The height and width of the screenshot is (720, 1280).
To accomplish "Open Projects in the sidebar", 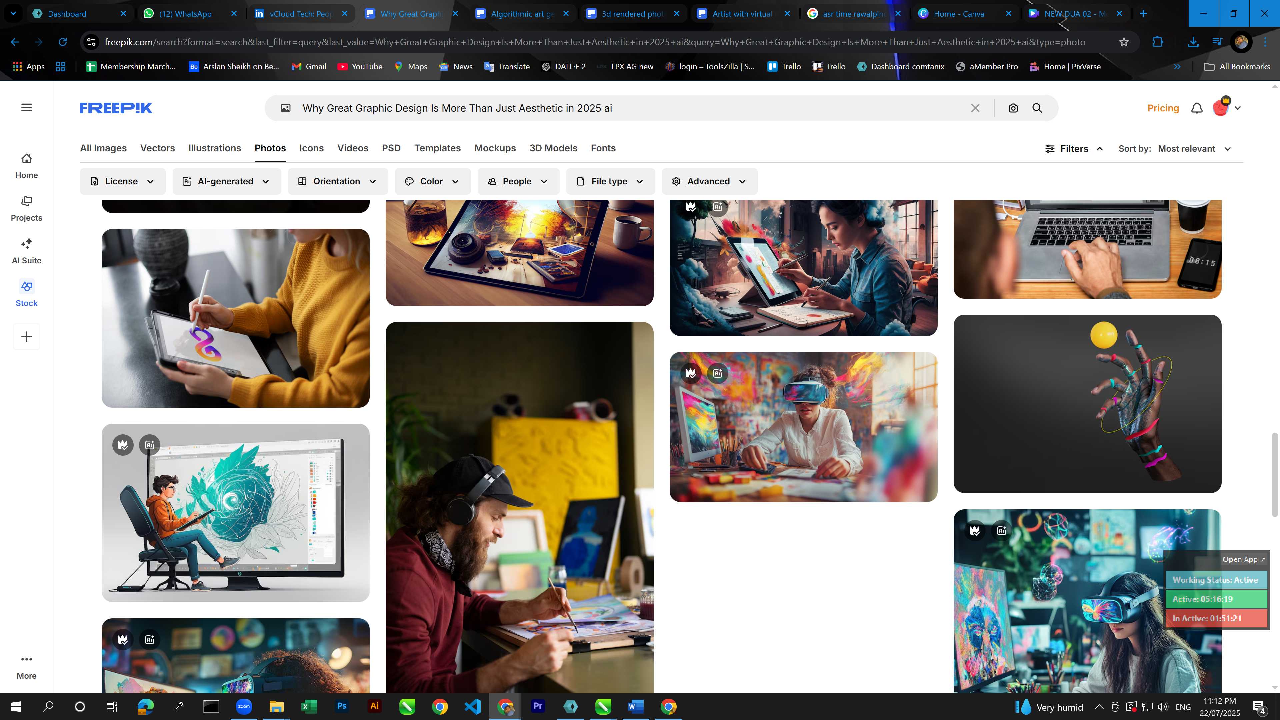I will tap(26, 209).
